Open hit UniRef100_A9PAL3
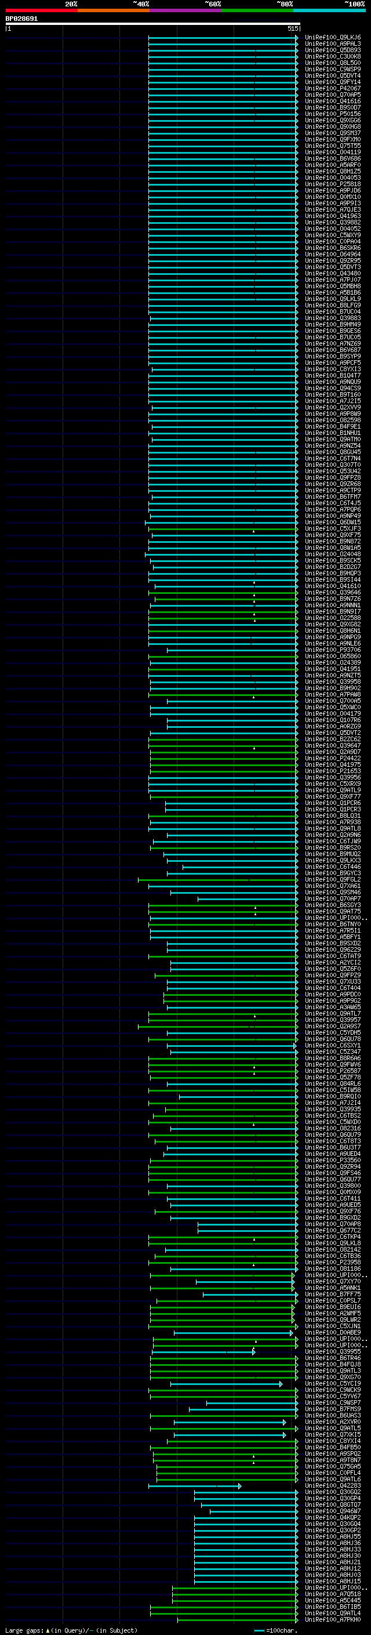371x1635 pixels. [333, 44]
